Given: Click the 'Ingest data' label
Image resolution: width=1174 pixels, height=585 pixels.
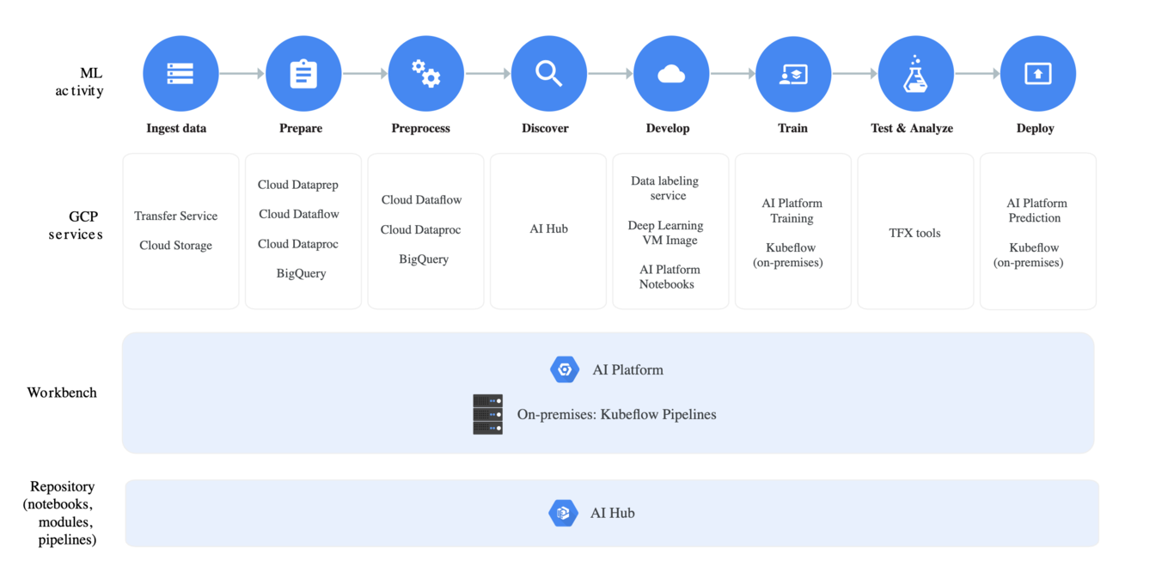Looking at the screenshot, I should (x=176, y=128).
